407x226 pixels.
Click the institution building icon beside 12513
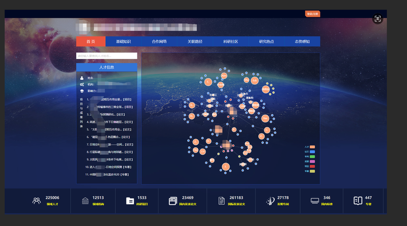click(x=85, y=201)
